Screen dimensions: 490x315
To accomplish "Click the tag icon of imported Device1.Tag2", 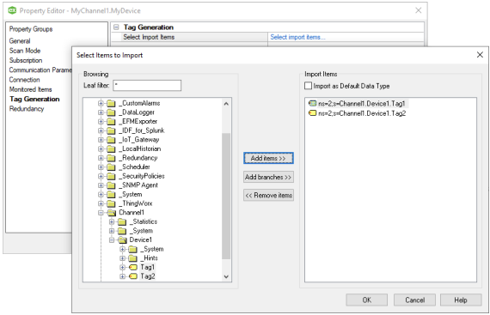I will pos(313,113).
